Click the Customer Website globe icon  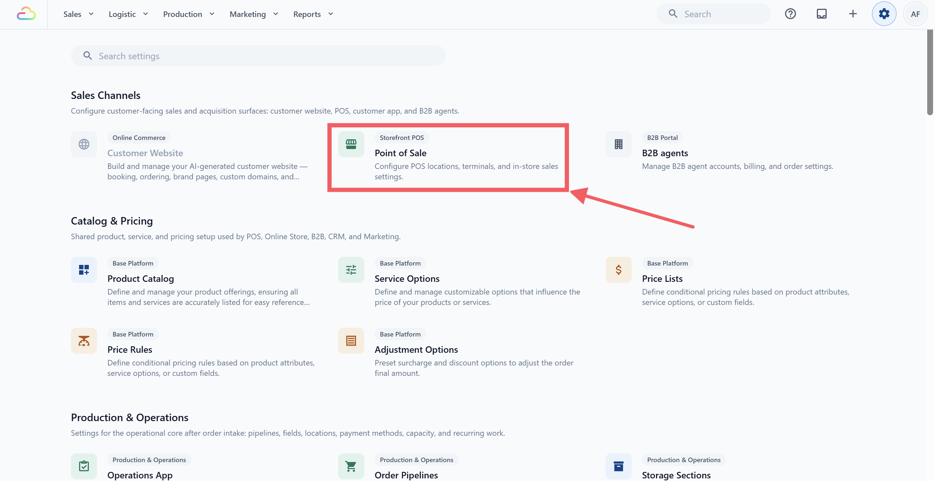click(x=84, y=144)
